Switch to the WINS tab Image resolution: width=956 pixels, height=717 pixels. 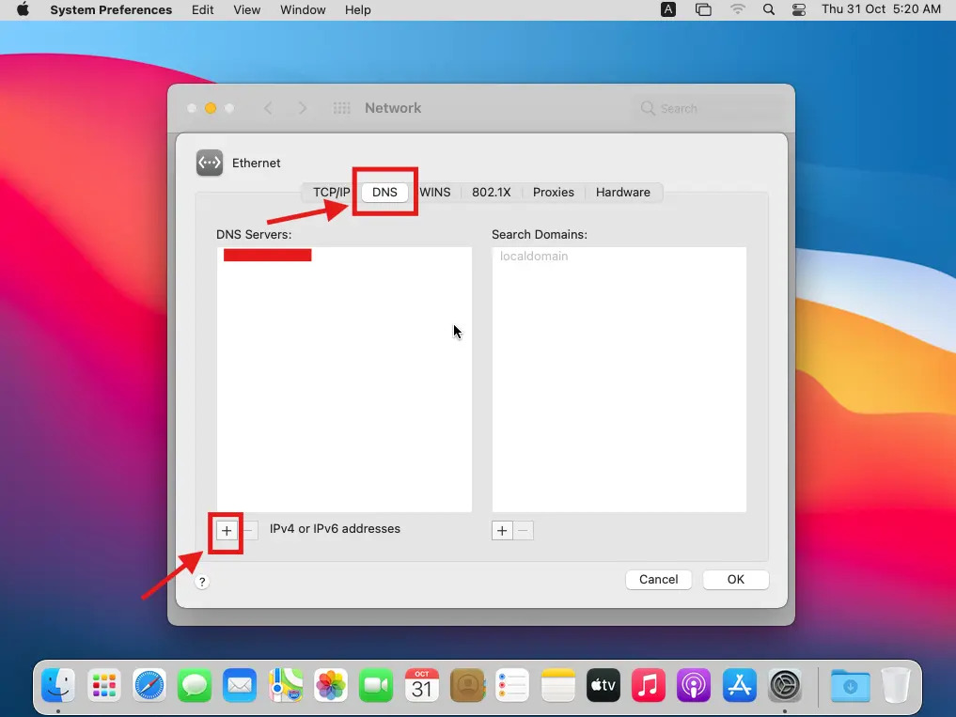point(434,192)
